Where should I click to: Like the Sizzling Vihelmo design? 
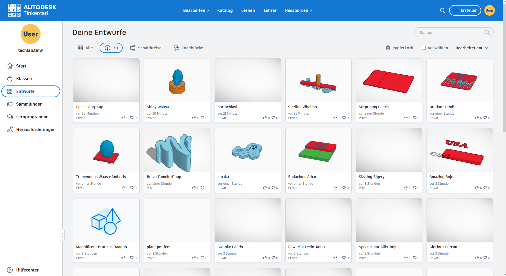pyautogui.click(x=344, y=118)
